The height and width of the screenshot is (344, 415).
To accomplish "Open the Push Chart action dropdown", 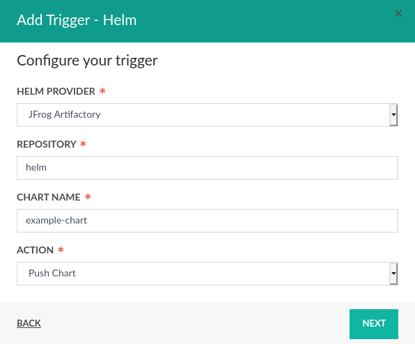I will pyautogui.click(x=207, y=274).
